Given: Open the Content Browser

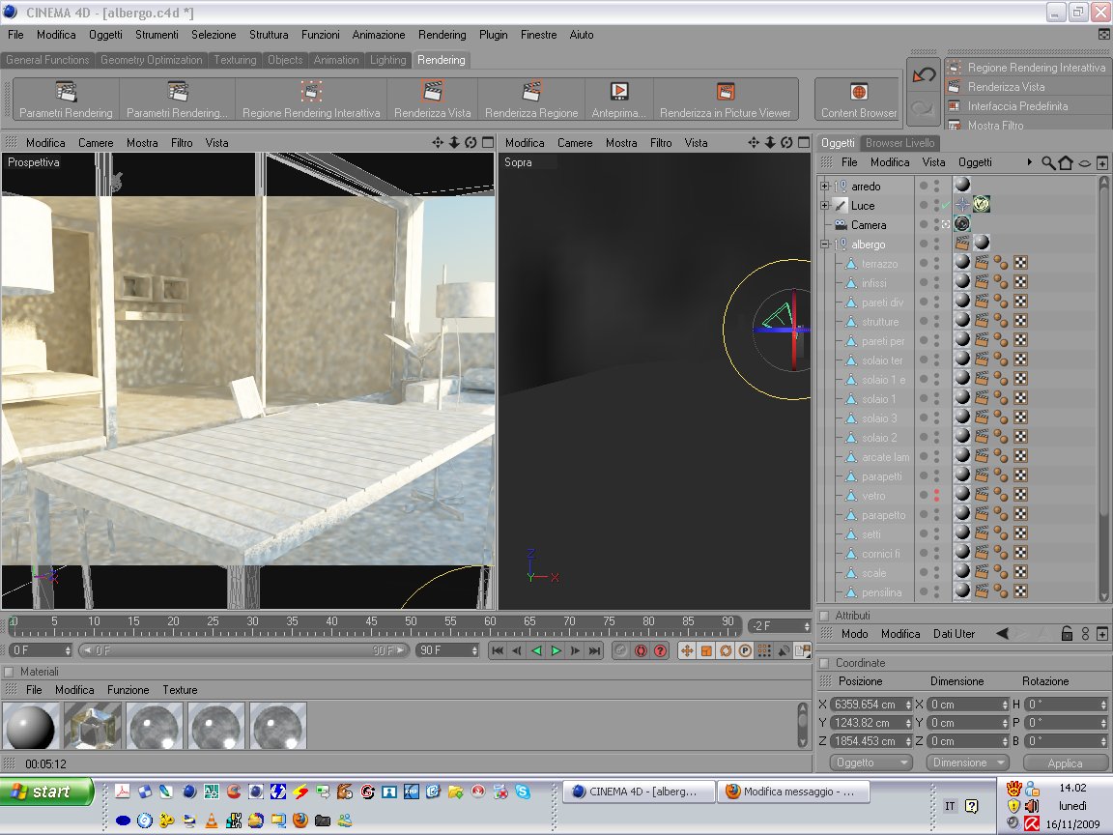Looking at the screenshot, I should pyautogui.click(x=858, y=92).
